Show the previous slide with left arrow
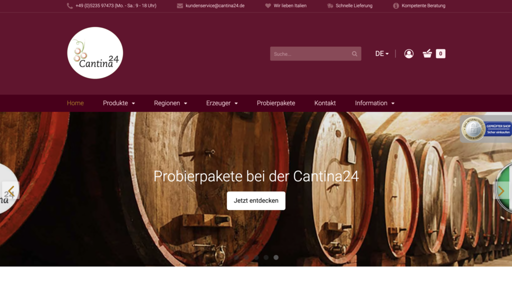Image resolution: width=512 pixels, height=289 pixels. click(x=11, y=190)
